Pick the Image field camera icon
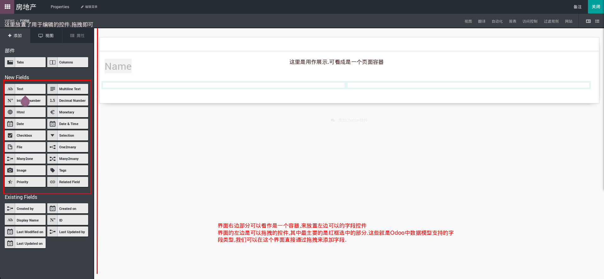 click(10, 170)
